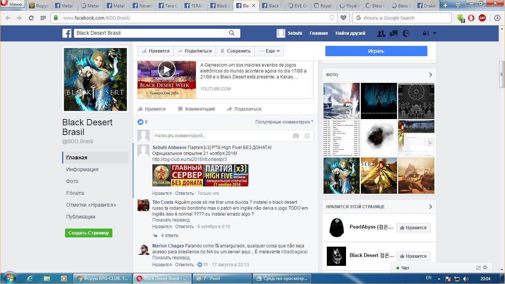This screenshot has height=284, width=505.
Task: Click the blue Играть button
Action: click(x=376, y=51)
